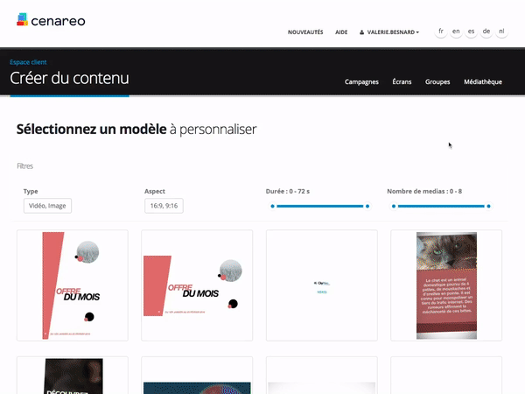Screen dimensions: 525x394
Task: Click the Nombre de medias : 0 - 8 label
Action: (x=424, y=191)
